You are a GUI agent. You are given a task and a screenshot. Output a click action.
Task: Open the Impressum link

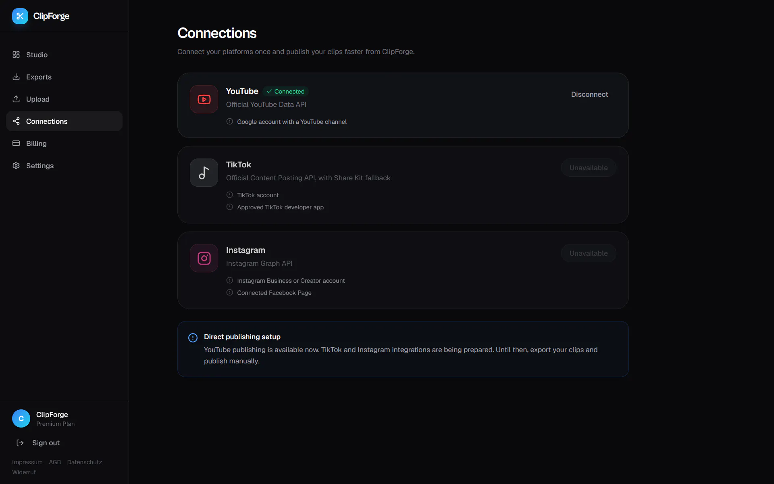[27, 462]
